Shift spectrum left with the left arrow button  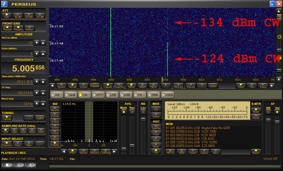click(x=52, y=86)
